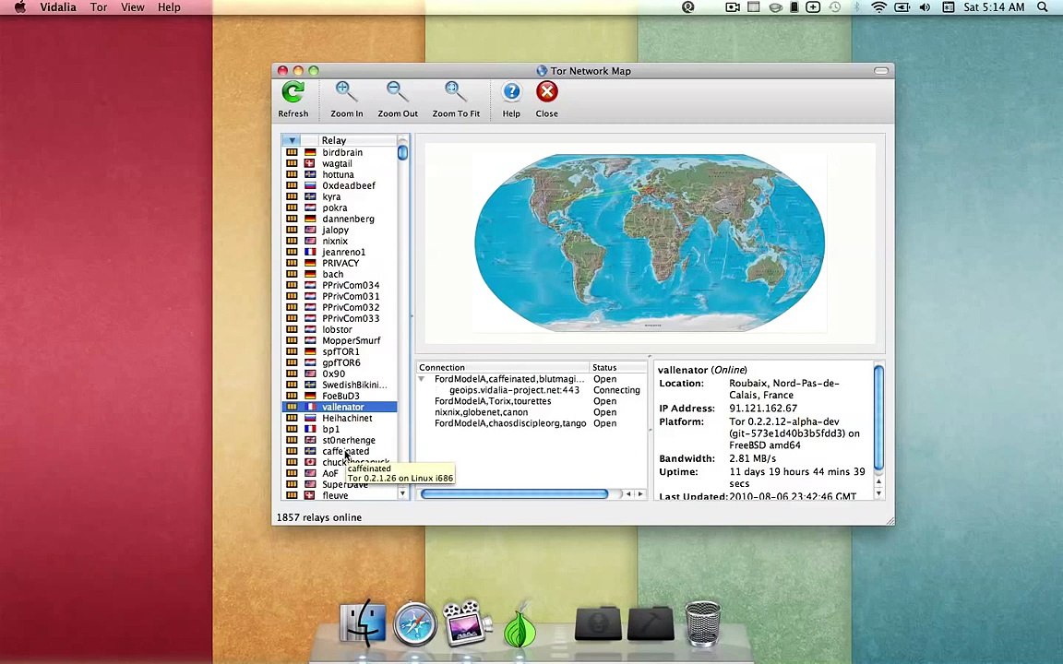Select relay PPrivCom034

340,285
